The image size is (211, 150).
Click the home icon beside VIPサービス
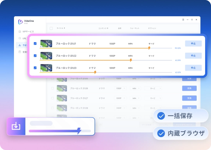[19, 31]
